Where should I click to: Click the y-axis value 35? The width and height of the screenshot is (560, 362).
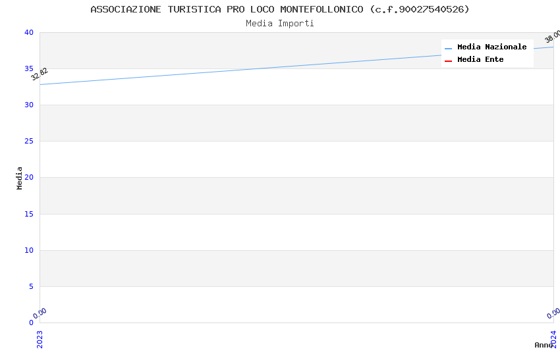click(x=29, y=68)
